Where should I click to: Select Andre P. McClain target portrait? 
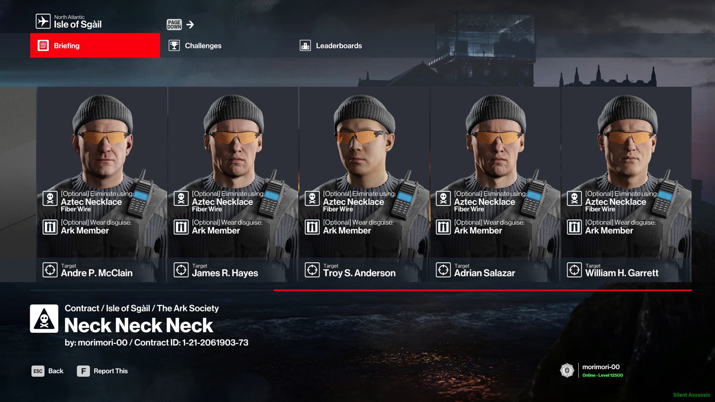tap(102, 184)
